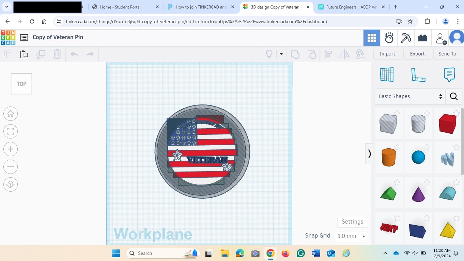The image size is (464, 261).
Task: Pick the teal Round Roof shape
Action: point(448,193)
